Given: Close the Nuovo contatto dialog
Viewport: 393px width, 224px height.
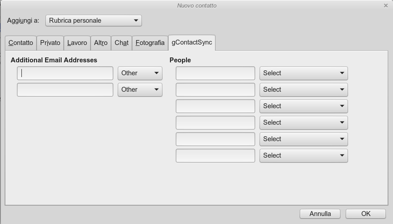Looking at the screenshot, I should 386,5.
